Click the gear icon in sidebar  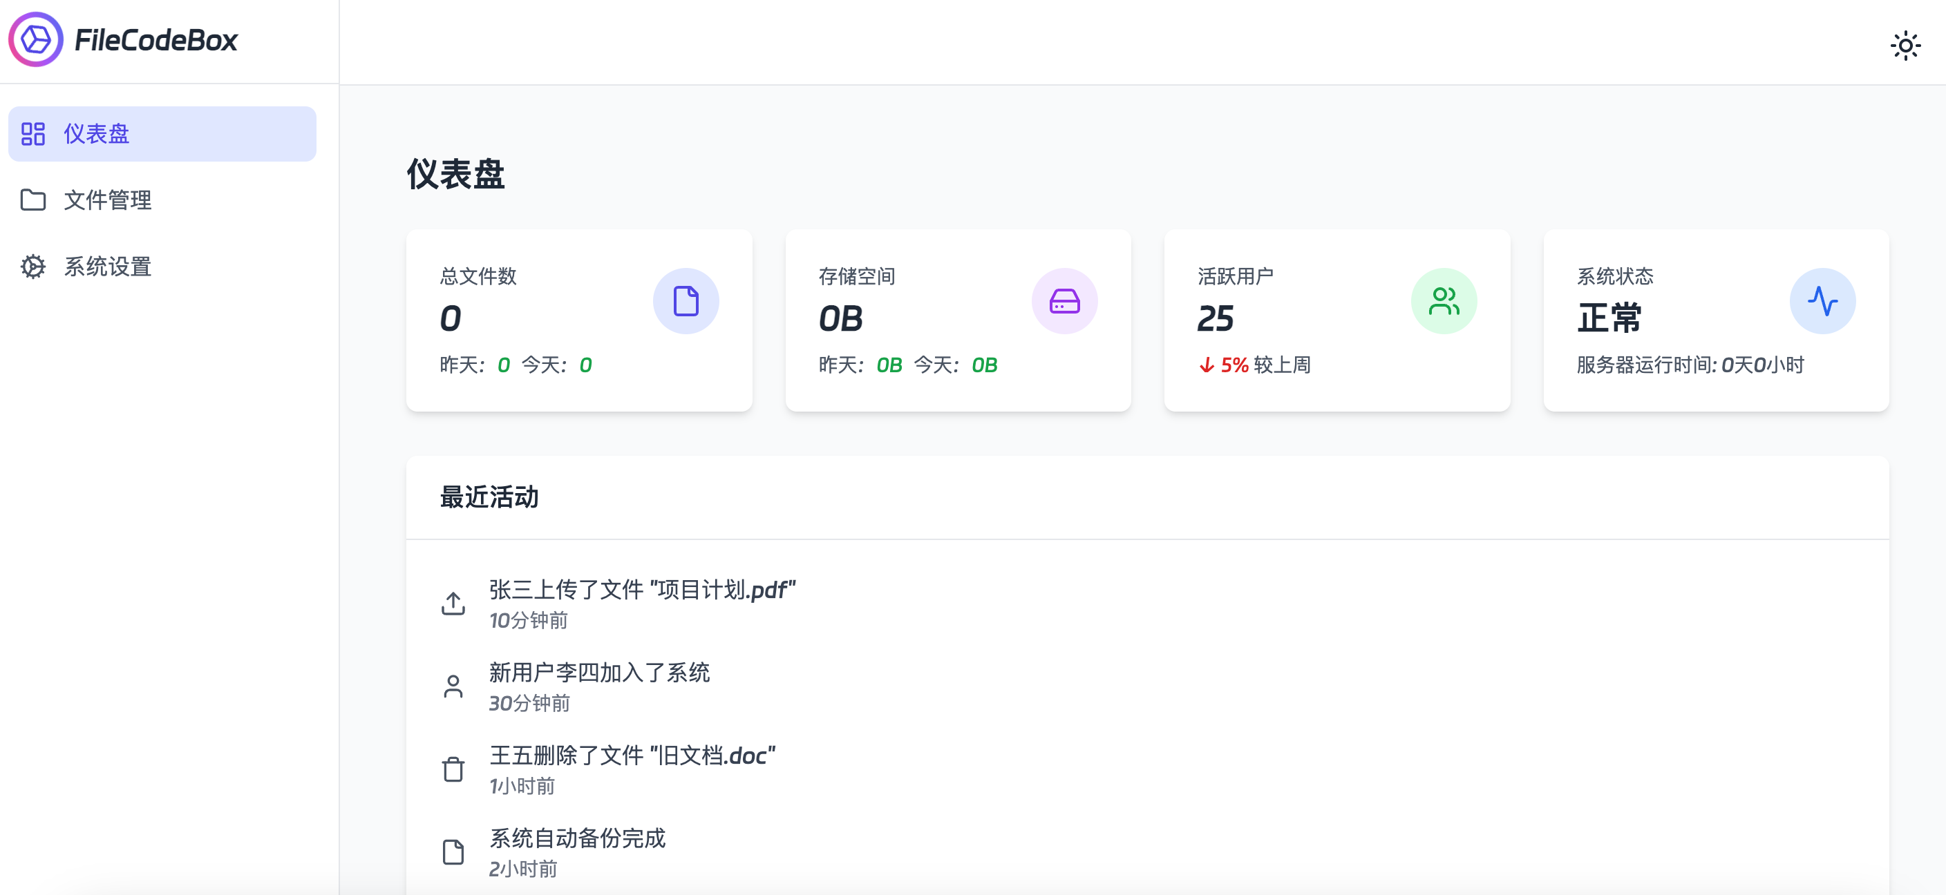[33, 267]
